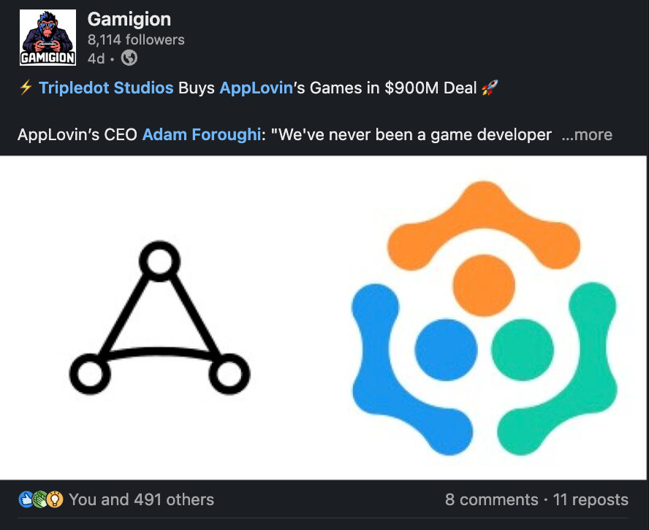Open the 'You and 491 others' reactions list
This screenshot has width=649, height=530.
141,499
